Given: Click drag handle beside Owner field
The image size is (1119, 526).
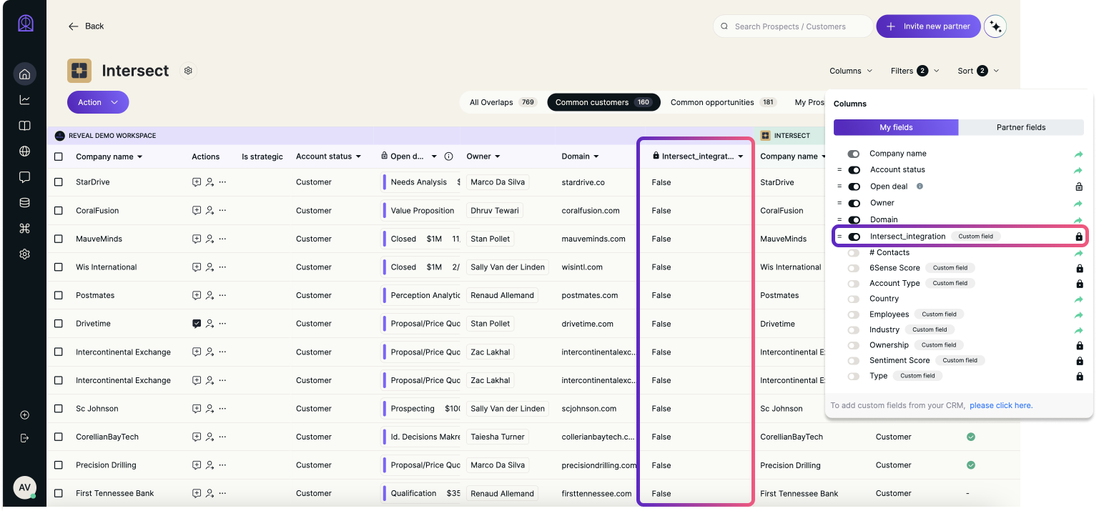Looking at the screenshot, I should 839,203.
